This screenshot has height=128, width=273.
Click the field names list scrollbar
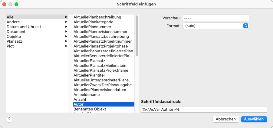pos(137,36)
